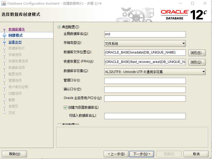212x159 pixels.
Task: Click the 存储选项 step label
Action: coord(15,55)
